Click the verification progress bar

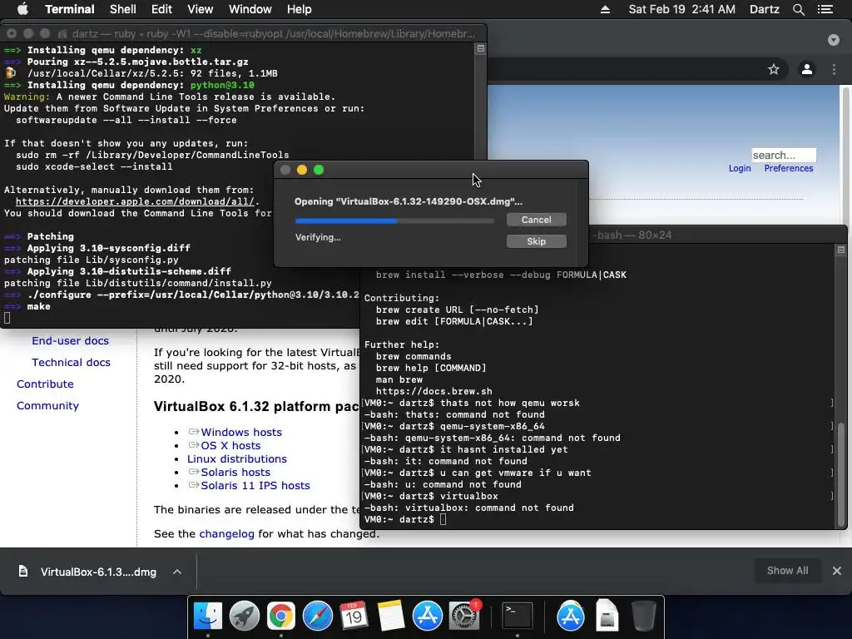(x=394, y=220)
